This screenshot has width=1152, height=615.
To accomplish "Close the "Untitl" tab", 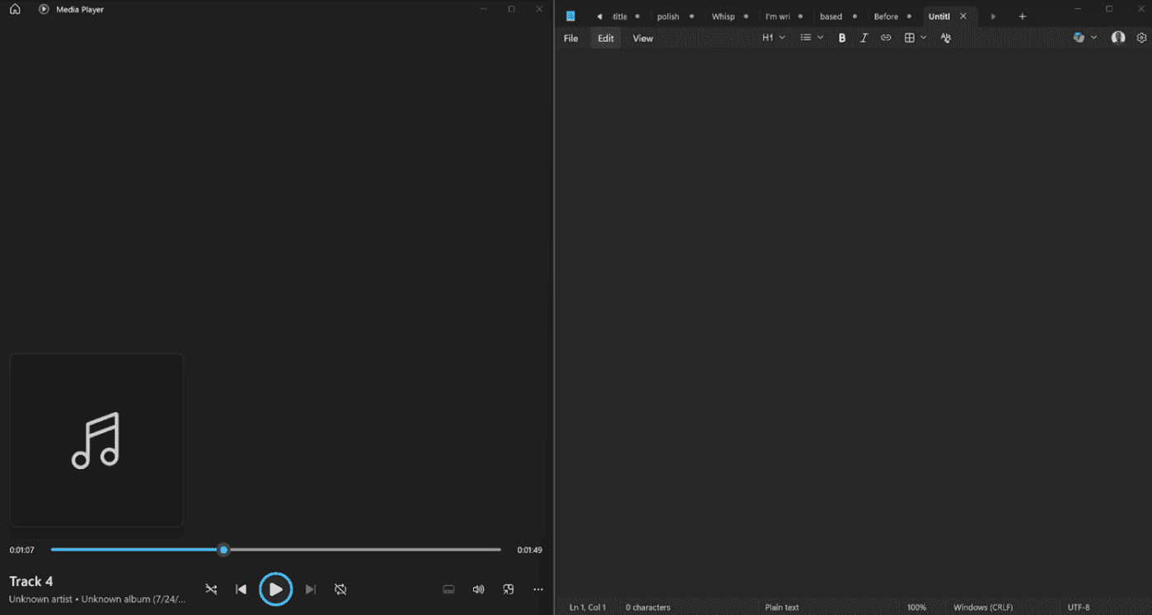I will pyautogui.click(x=963, y=16).
